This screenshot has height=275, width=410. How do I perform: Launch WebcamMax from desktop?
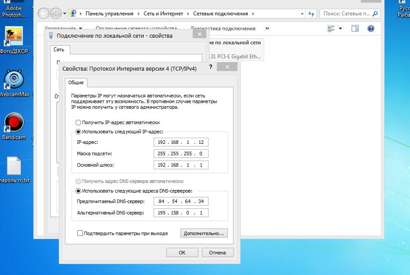(x=14, y=80)
